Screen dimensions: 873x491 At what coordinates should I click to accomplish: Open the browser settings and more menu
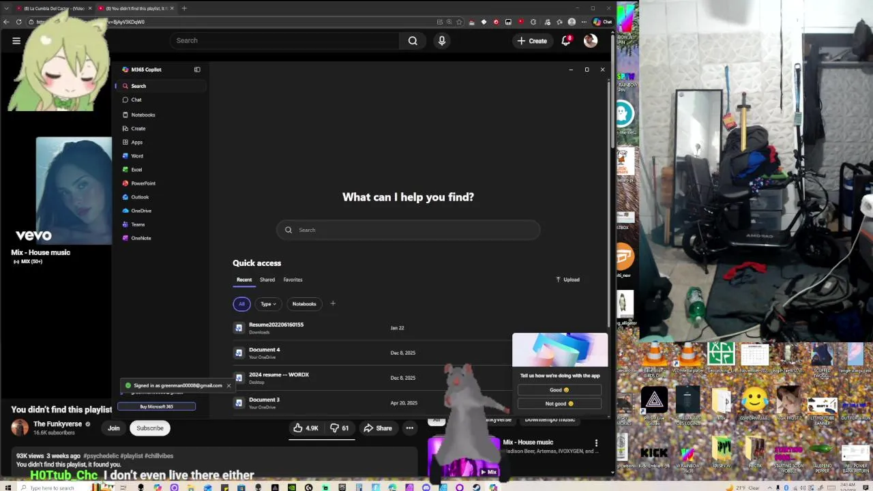[x=584, y=22]
